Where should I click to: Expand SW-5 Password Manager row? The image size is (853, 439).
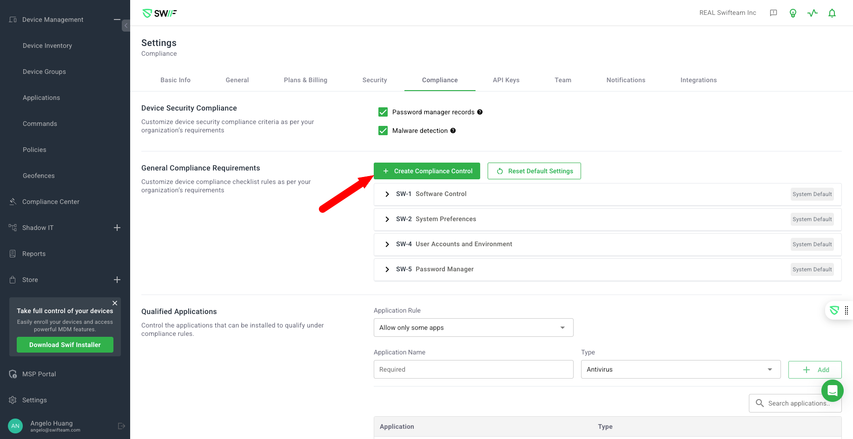coord(387,269)
